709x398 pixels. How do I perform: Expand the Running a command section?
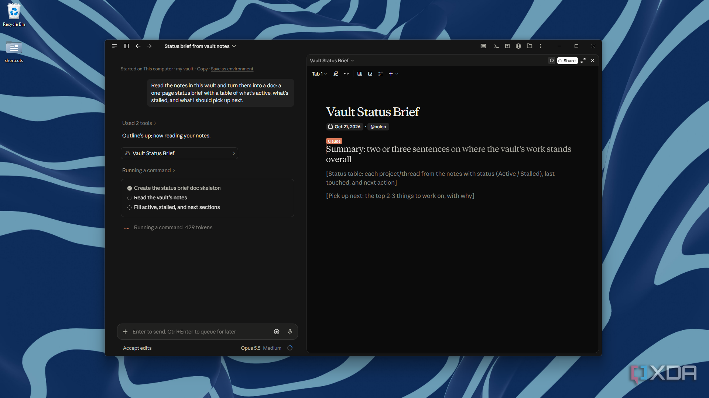[148, 170]
